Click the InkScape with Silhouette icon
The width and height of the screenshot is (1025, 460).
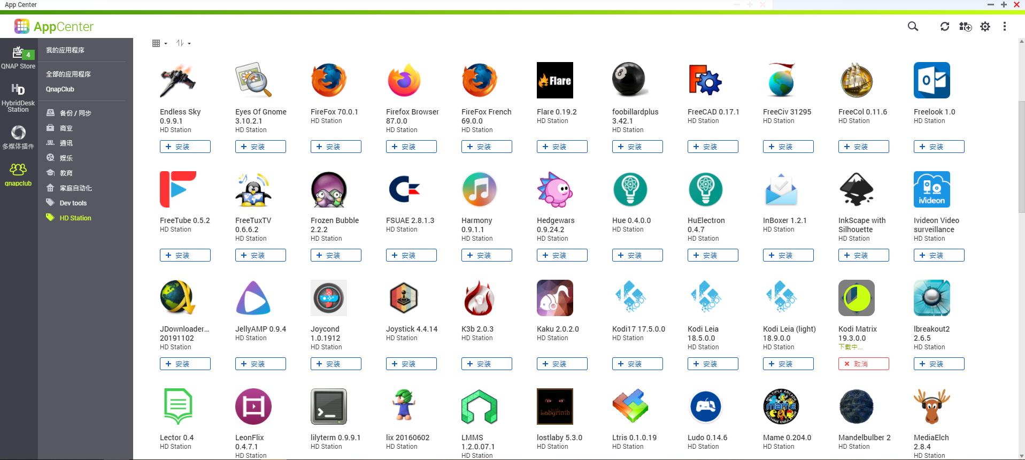coord(857,189)
